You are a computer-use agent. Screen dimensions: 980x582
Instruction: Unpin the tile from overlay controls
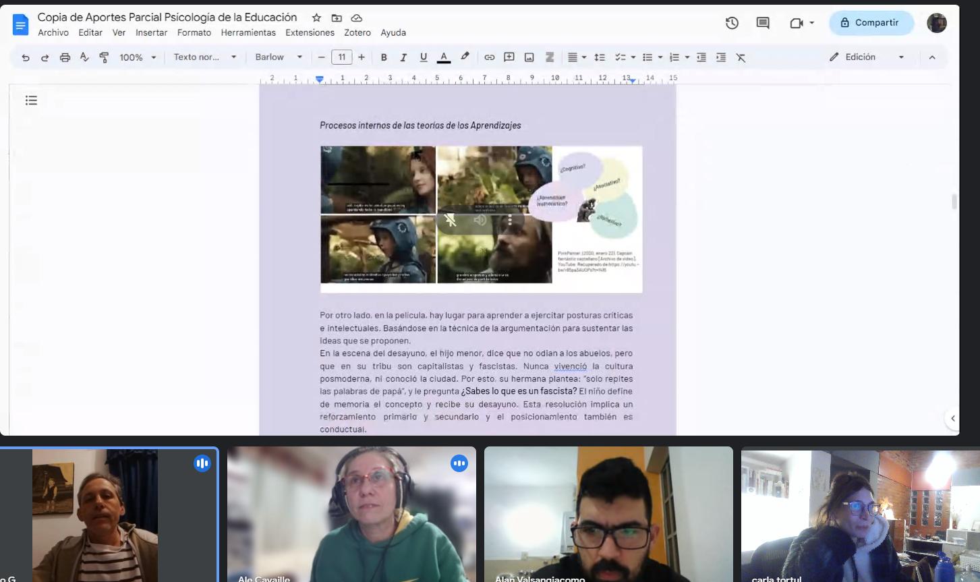[451, 220]
